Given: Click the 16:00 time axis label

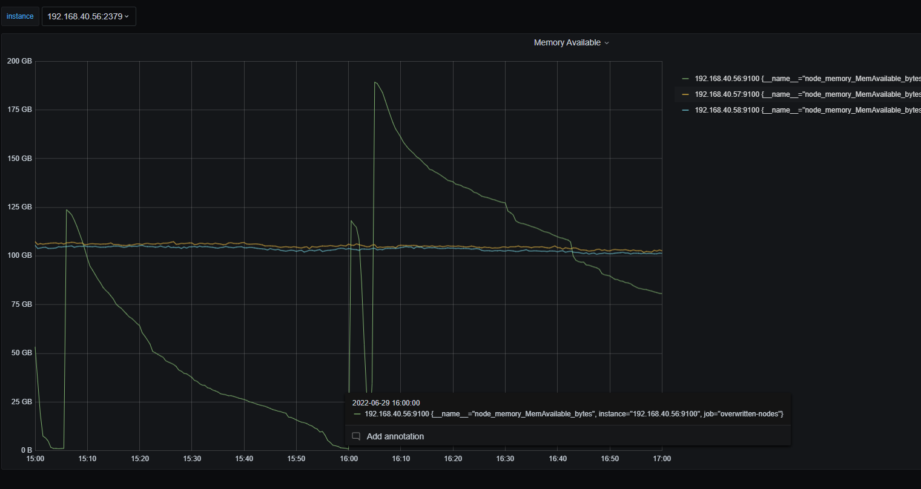Looking at the screenshot, I should (x=349, y=459).
